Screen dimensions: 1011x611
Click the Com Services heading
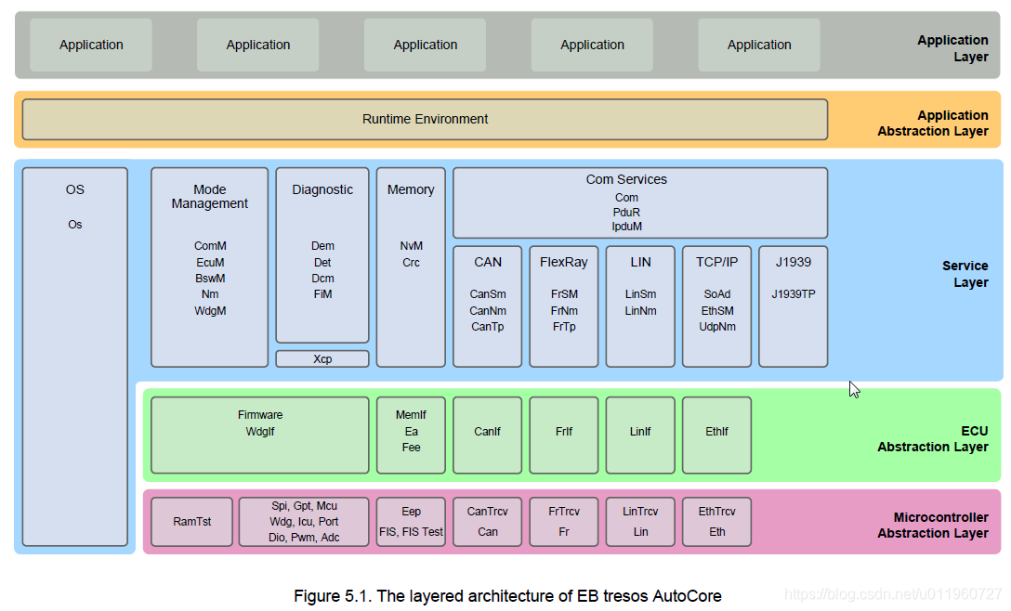[626, 180]
